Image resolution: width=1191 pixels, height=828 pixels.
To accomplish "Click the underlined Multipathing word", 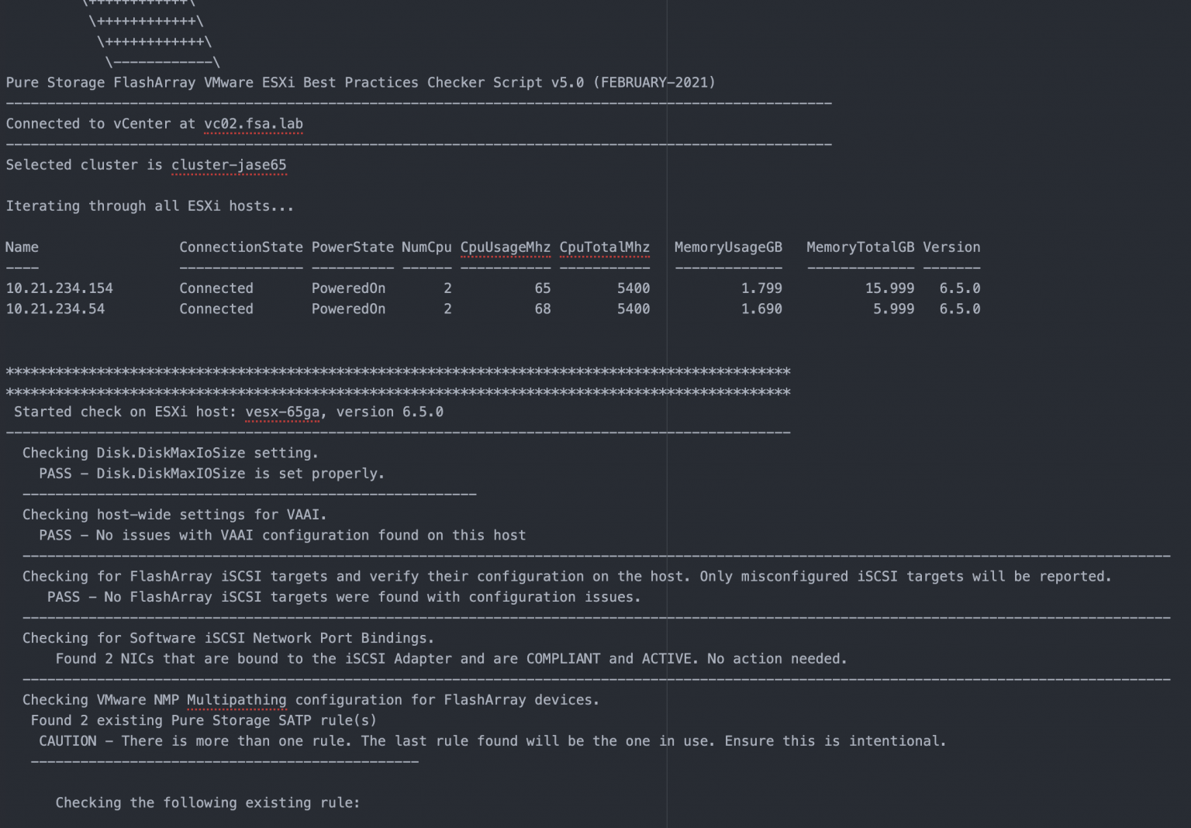I will point(236,699).
